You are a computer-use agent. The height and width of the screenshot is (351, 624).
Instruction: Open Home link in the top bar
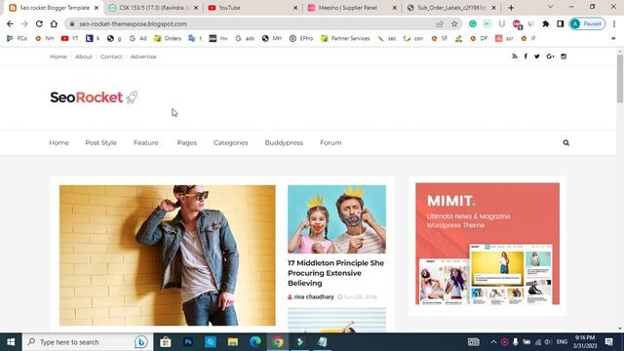tap(58, 57)
